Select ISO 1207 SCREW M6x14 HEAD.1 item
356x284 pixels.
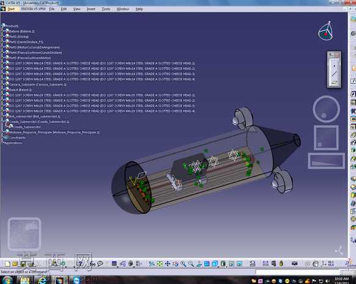point(102,64)
